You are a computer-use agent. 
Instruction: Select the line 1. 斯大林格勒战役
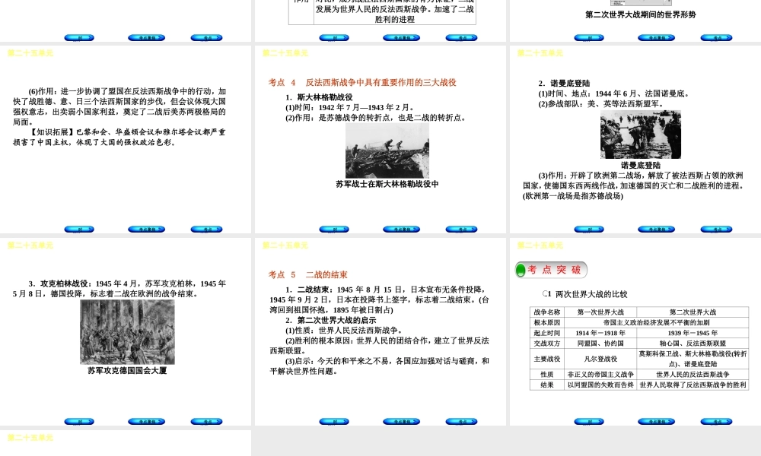[319, 97]
